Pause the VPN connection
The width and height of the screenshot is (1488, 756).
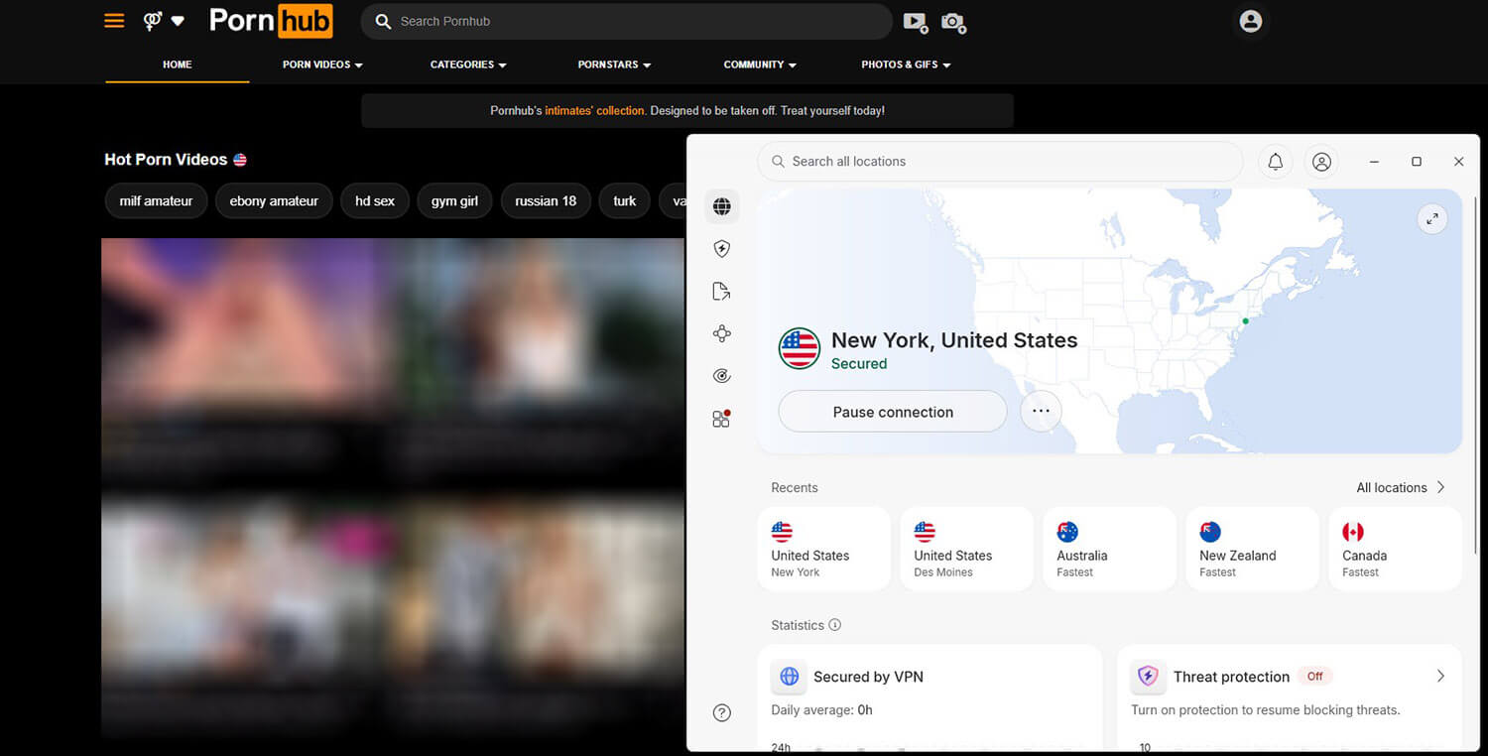pyautogui.click(x=893, y=411)
